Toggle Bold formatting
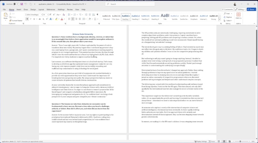 click(27, 19)
